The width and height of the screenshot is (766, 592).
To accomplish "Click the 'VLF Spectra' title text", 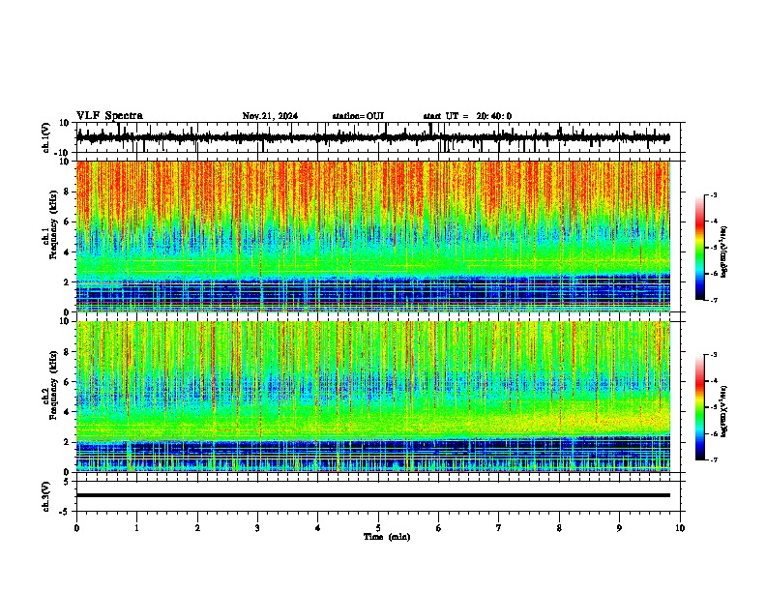I will point(109,116).
